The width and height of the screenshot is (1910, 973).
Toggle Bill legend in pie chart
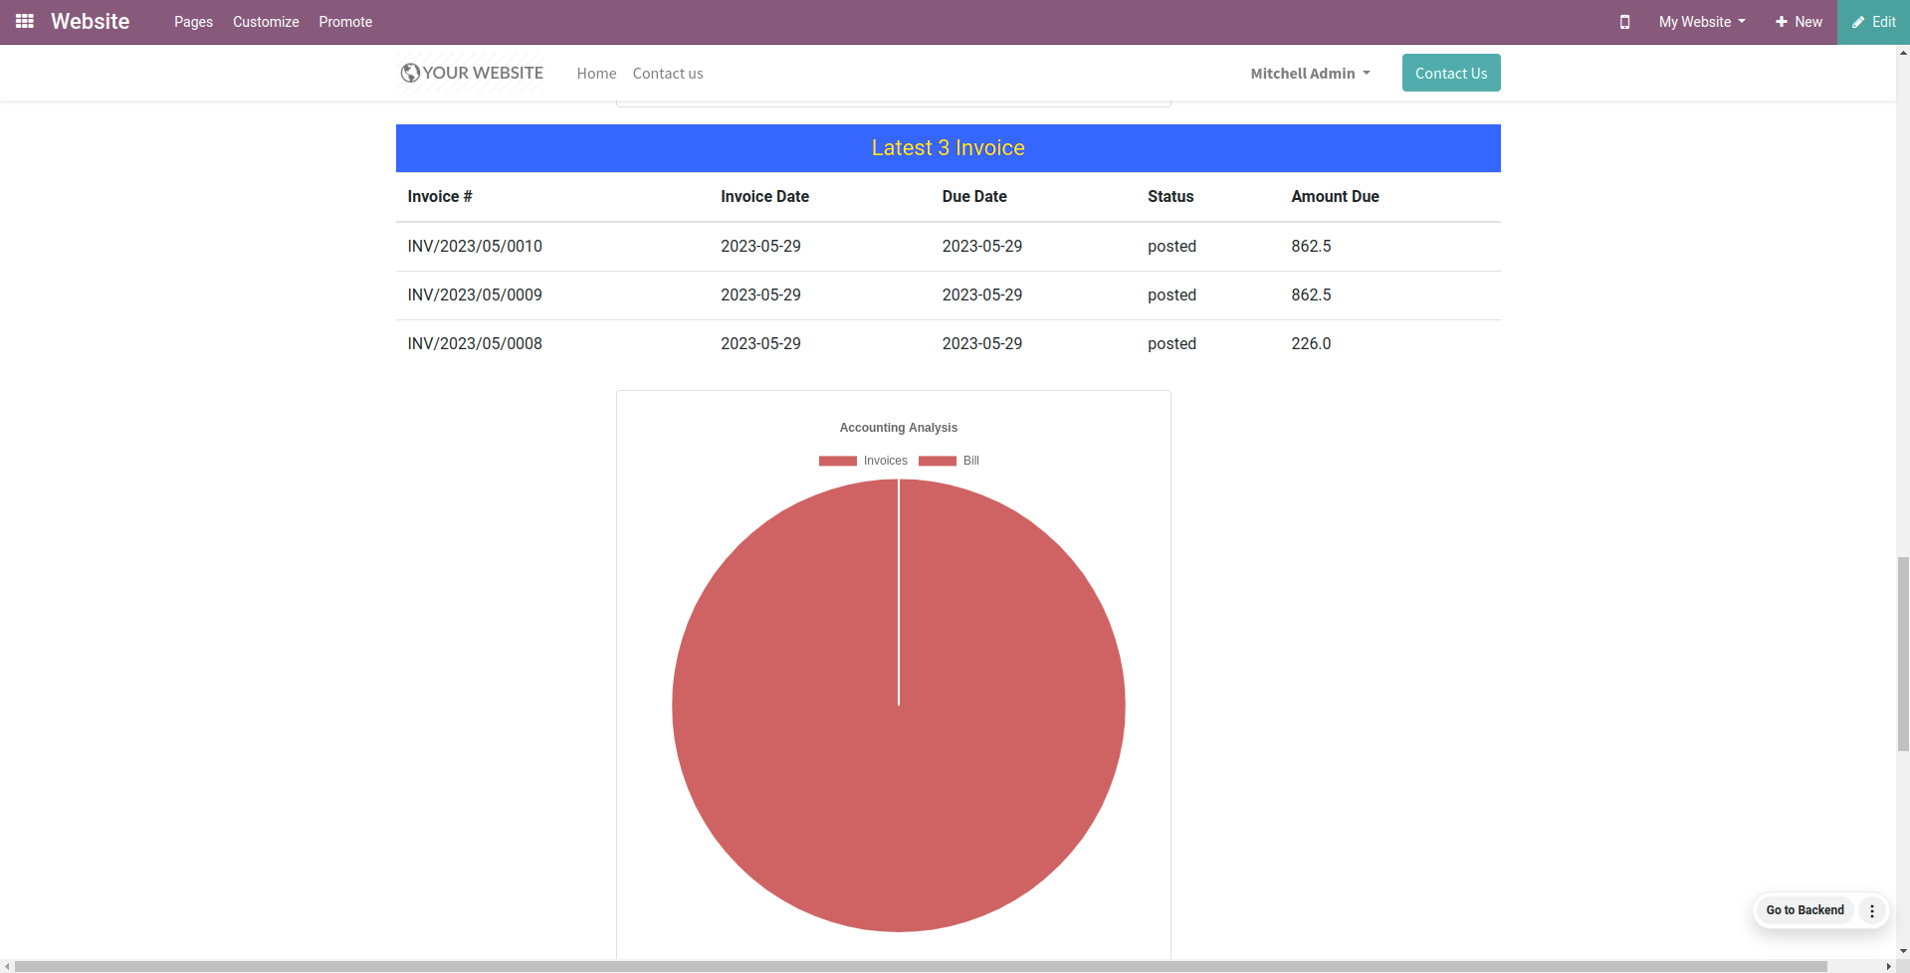pyautogui.click(x=950, y=461)
